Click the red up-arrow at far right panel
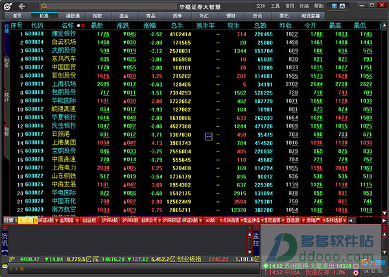This screenshot has width=389, height=277. [384, 228]
